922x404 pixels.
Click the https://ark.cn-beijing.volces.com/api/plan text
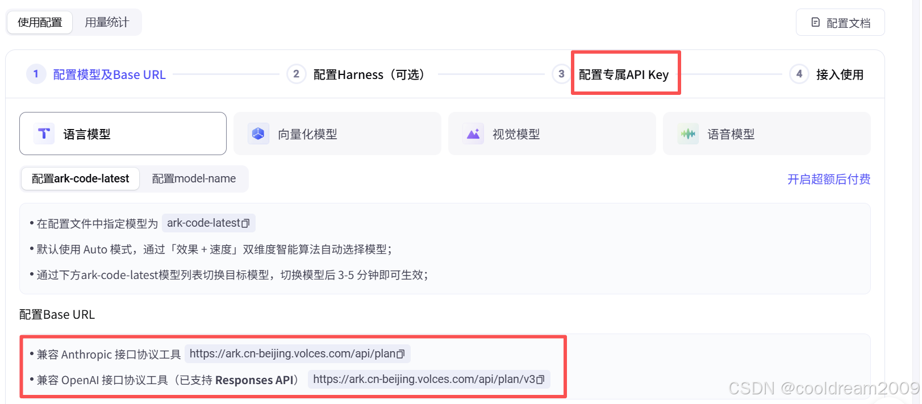293,353
